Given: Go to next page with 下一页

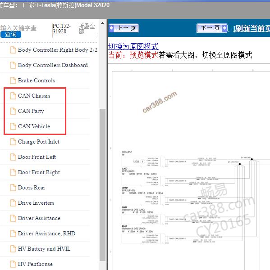Looking at the screenshot, I should tap(212, 28).
